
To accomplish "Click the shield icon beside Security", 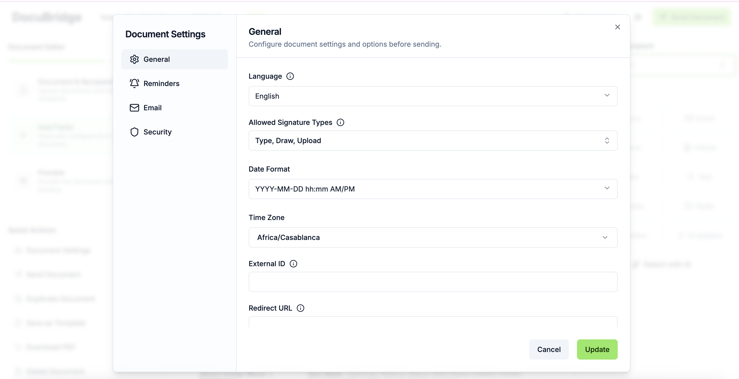I will point(134,132).
